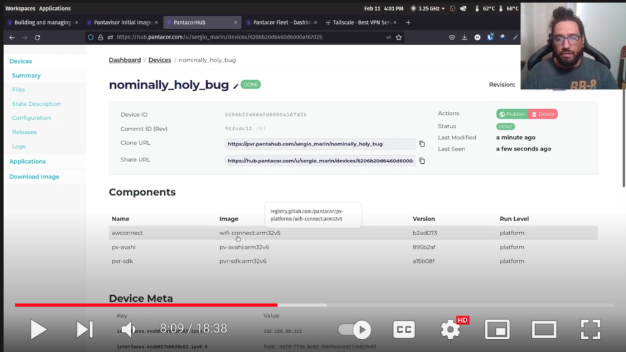Open Download Image link

pos(34,177)
